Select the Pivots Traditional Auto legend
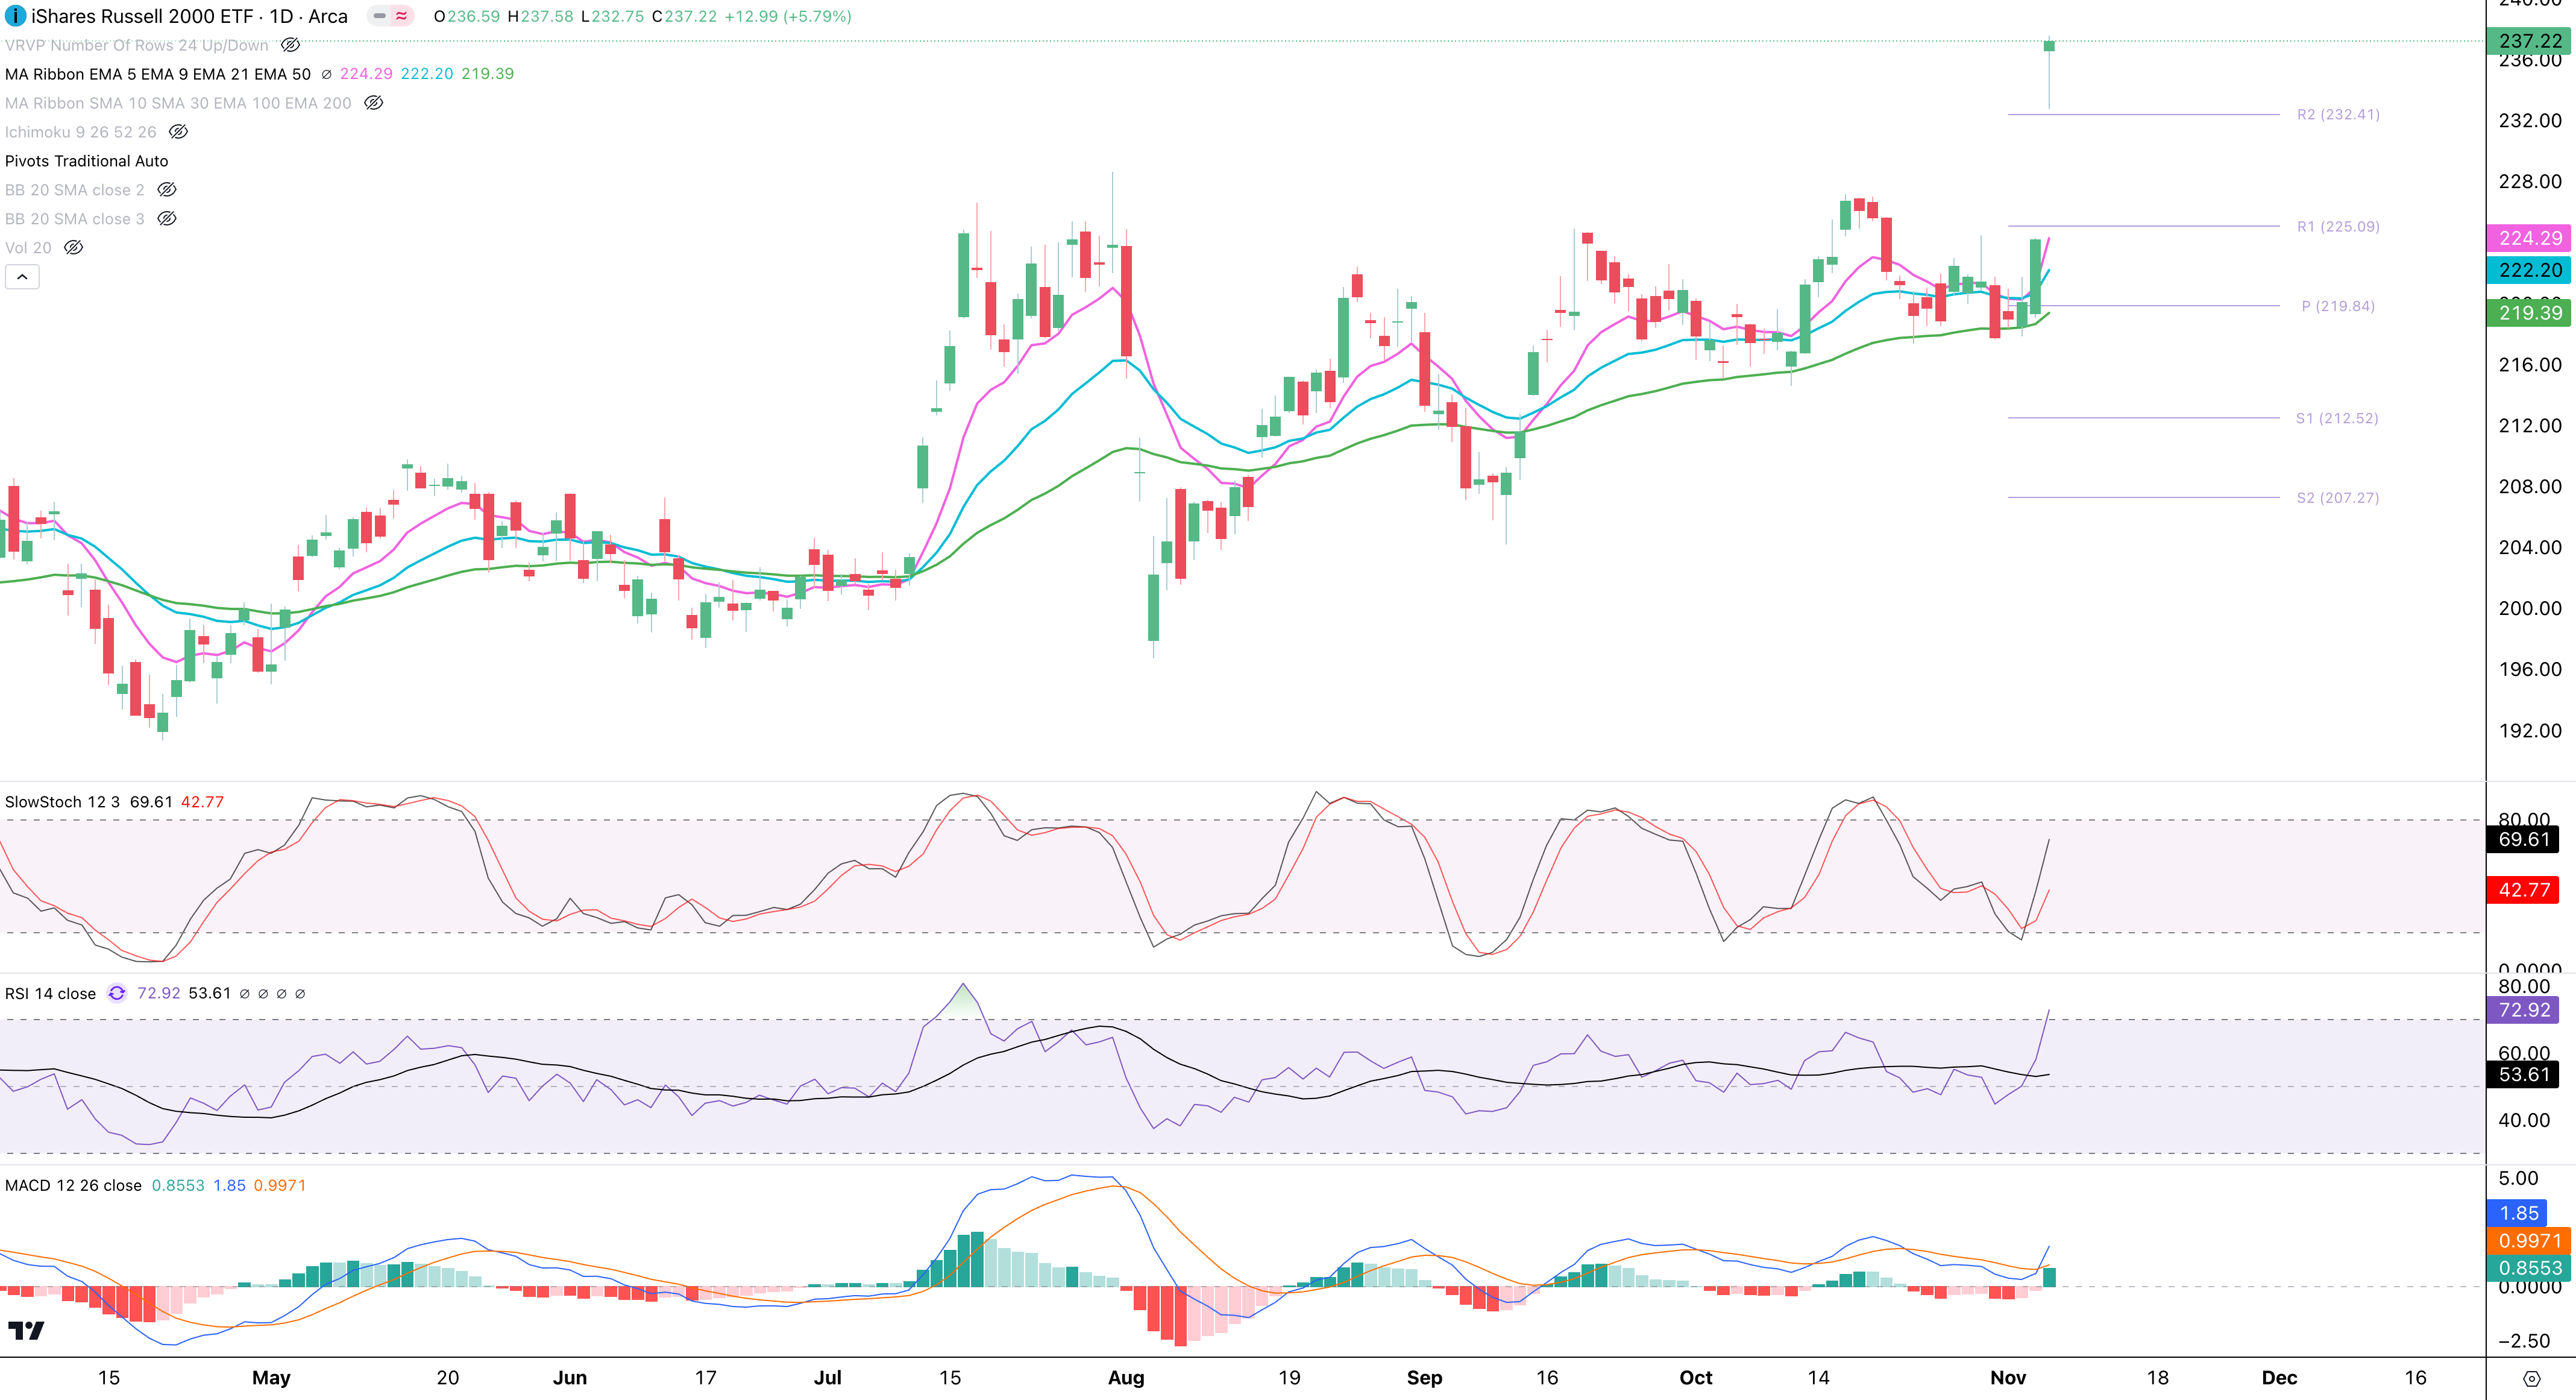Screen dimensions: 2576x1400 coord(87,161)
